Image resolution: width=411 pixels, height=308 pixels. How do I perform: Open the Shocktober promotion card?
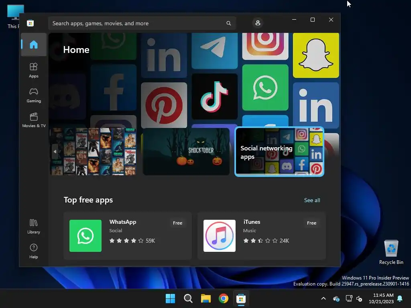pos(186,151)
